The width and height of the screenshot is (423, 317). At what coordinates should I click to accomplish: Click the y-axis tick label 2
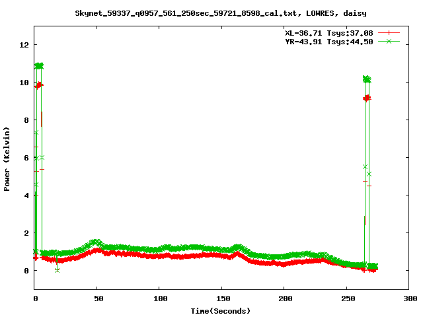click(x=26, y=233)
